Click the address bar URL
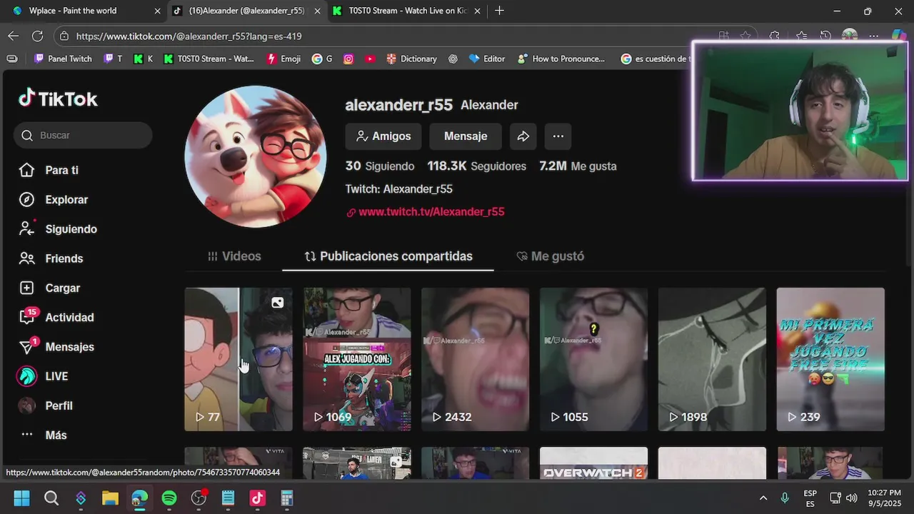 point(189,36)
